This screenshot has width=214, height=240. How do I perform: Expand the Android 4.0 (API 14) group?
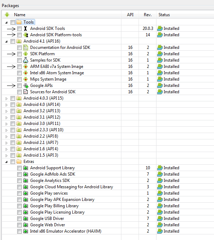point(6,105)
